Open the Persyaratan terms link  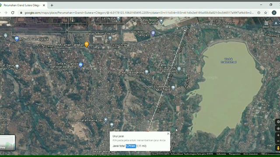pyautogui.click(x=234, y=154)
